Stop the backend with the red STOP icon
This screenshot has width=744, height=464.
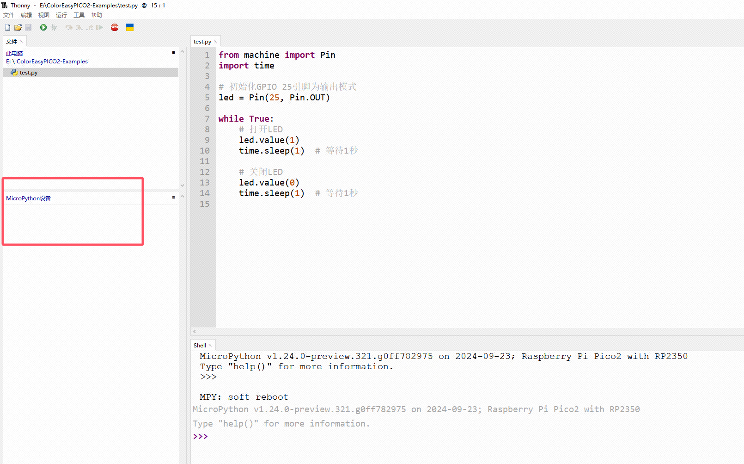click(x=115, y=28)
